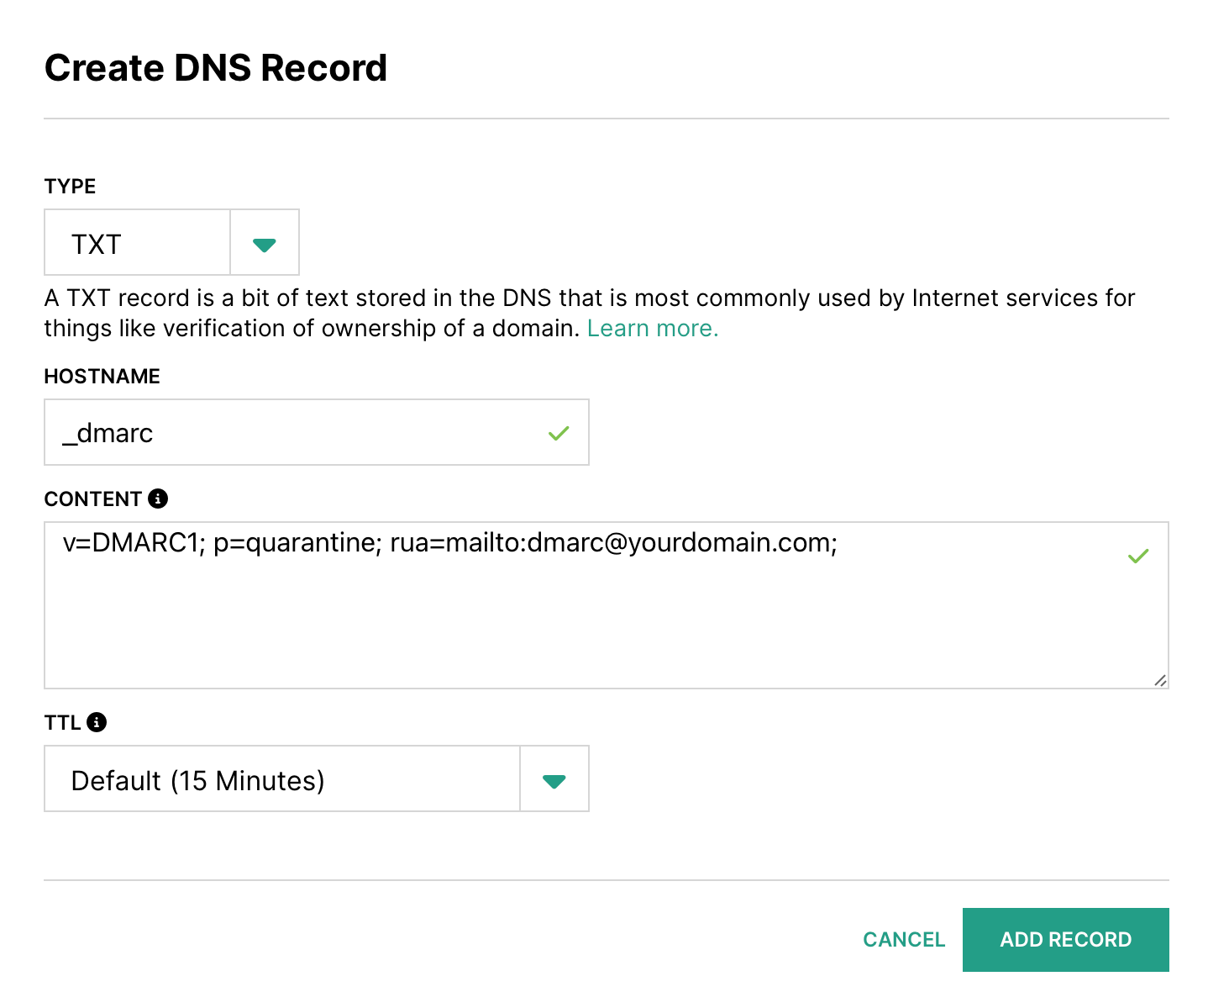
Task: Click the TXT record description text
Action: click(590, 313)
